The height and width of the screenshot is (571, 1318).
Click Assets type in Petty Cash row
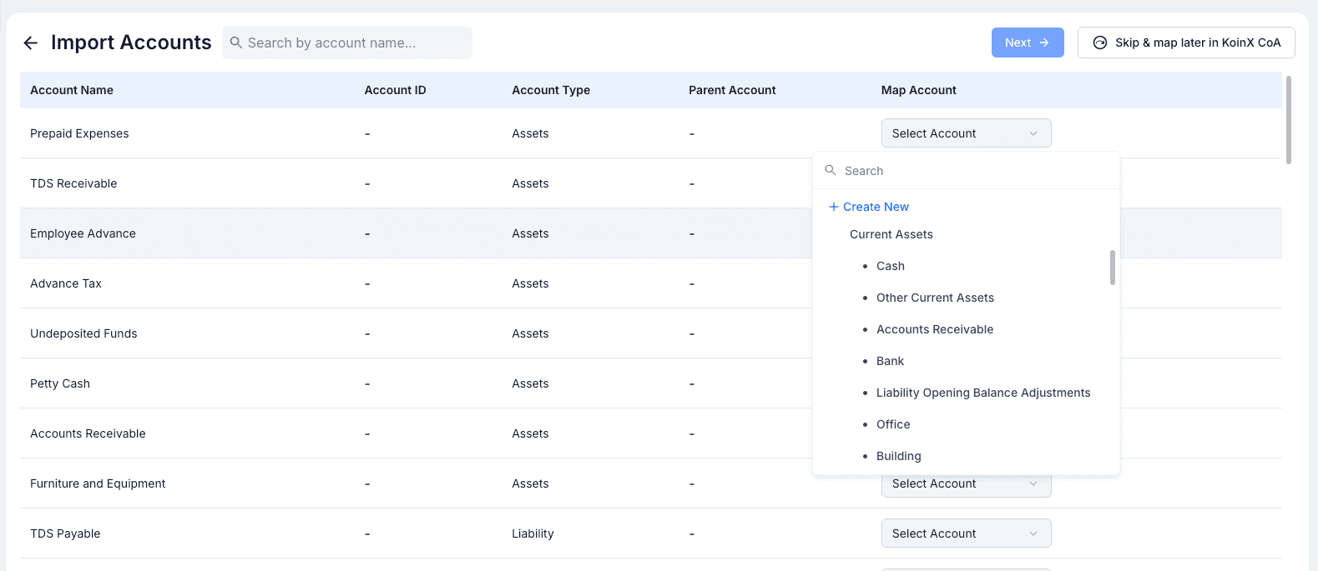click(x=530, y=383)
